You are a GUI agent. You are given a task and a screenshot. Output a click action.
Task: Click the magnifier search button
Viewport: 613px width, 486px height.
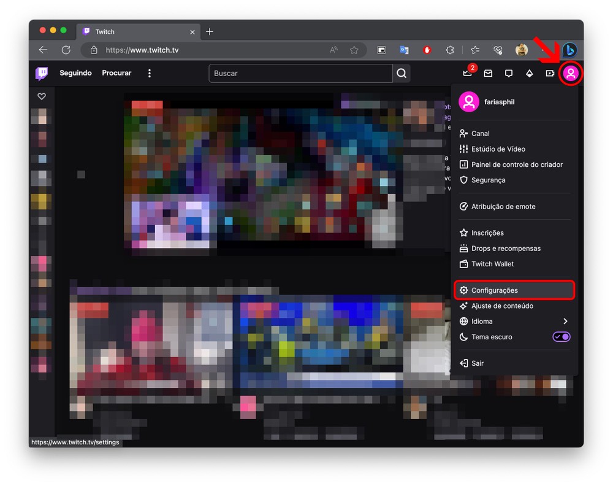402,74
